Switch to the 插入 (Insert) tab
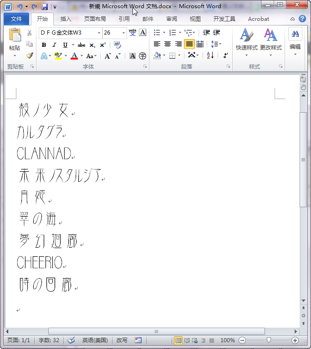Viewport: 311px width, 349px height. click(x=66, y=19)
